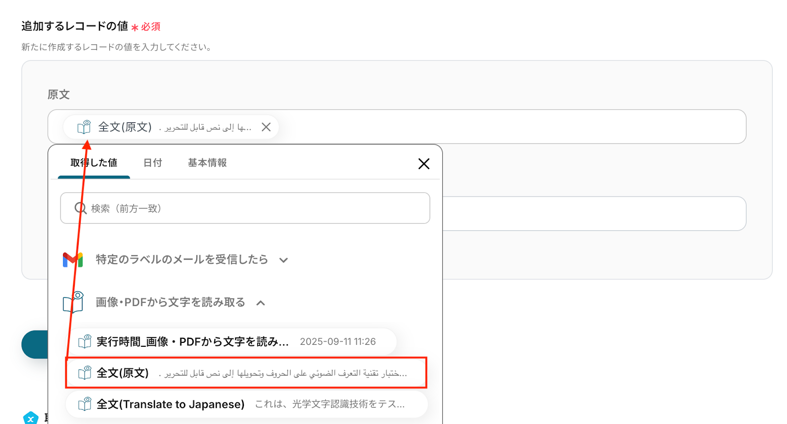
Task: Select the 取得した値 tab
Action: click(x=93, y=163)
